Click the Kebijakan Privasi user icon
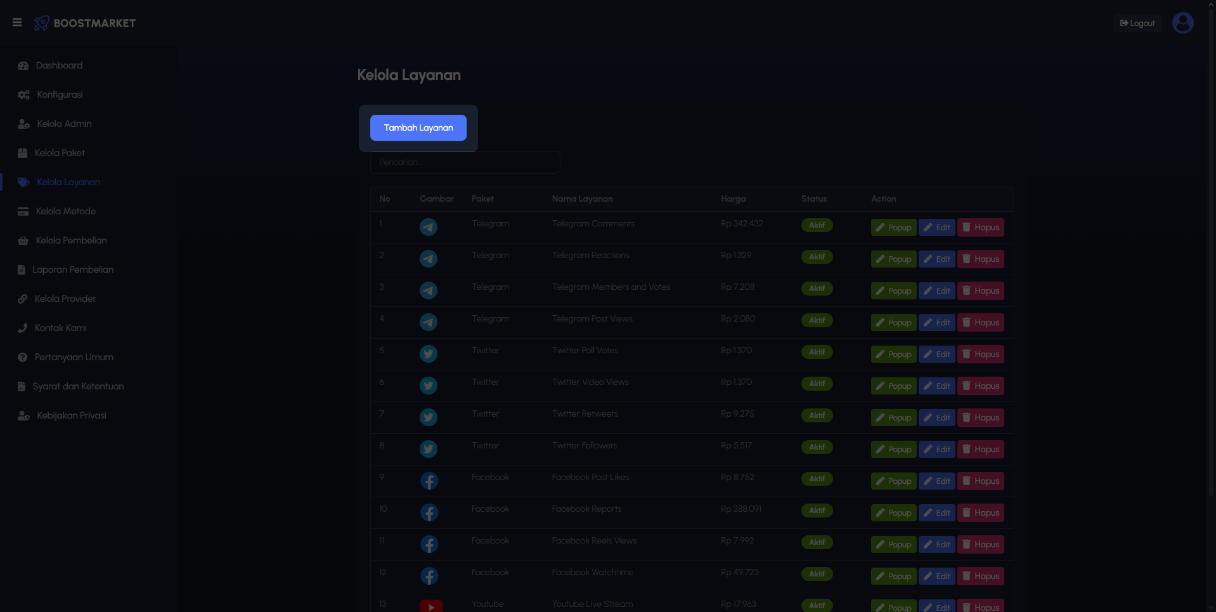 tap(23, 415)
